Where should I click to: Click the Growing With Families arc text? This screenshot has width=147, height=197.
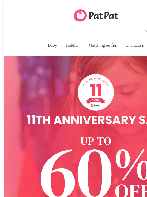(x=96, y=82)
